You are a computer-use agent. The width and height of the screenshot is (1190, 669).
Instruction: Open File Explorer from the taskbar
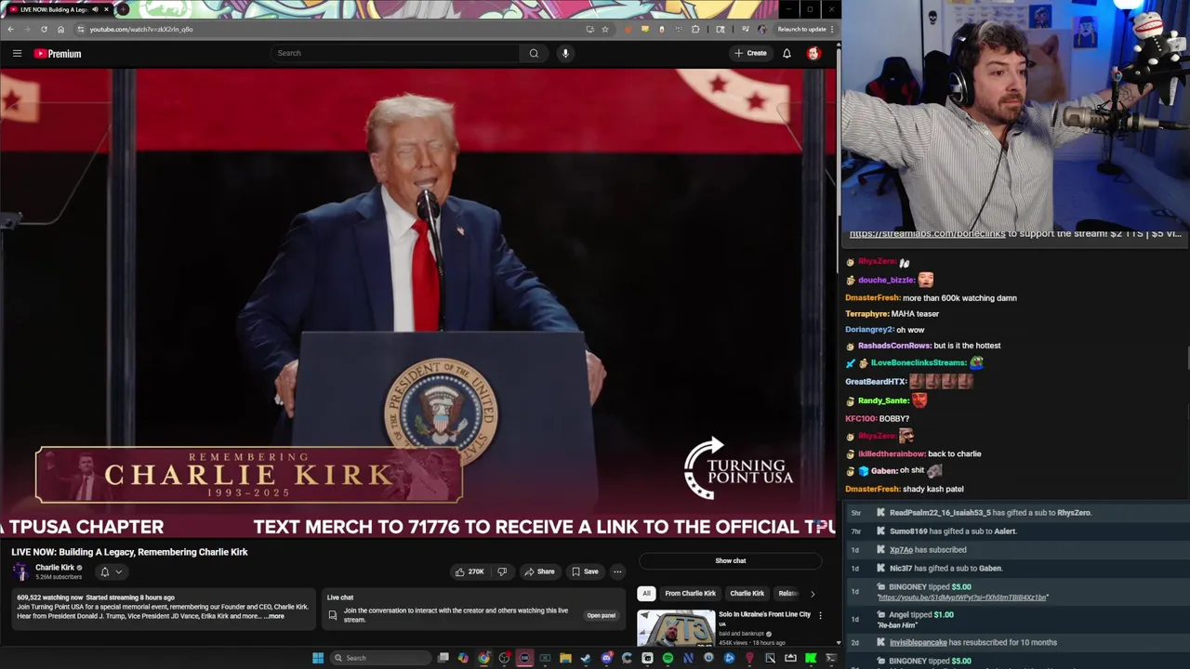[x=565, y=658]
